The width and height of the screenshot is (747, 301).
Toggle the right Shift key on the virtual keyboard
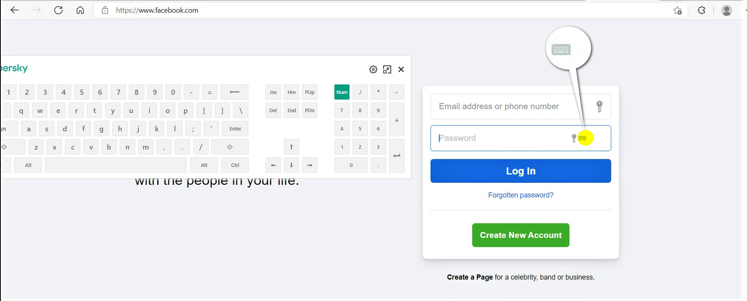(x=230, y=147)
